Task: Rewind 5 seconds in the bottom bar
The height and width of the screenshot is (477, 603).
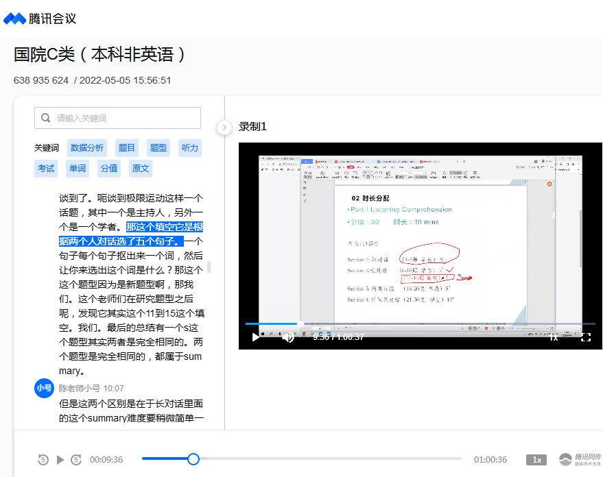Action: 43,460
